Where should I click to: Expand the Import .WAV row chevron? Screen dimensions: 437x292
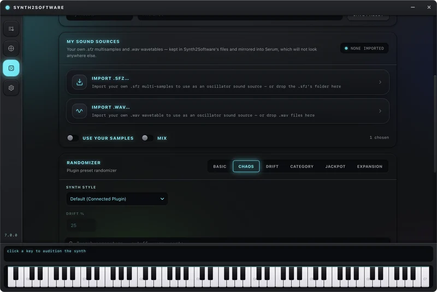[380, 111]
